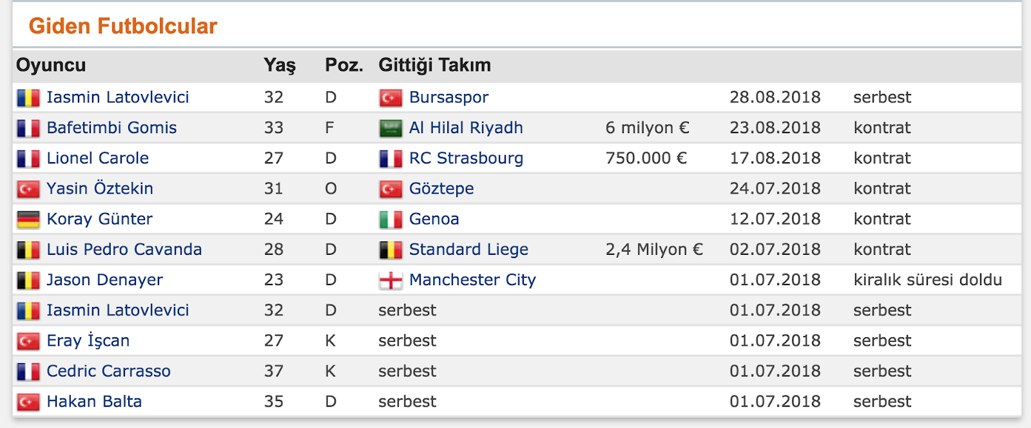This screenshot has width=1031, height=428.
Task: Click the French flag beside RC Strasbourg
Action: (x=390, y=158)
